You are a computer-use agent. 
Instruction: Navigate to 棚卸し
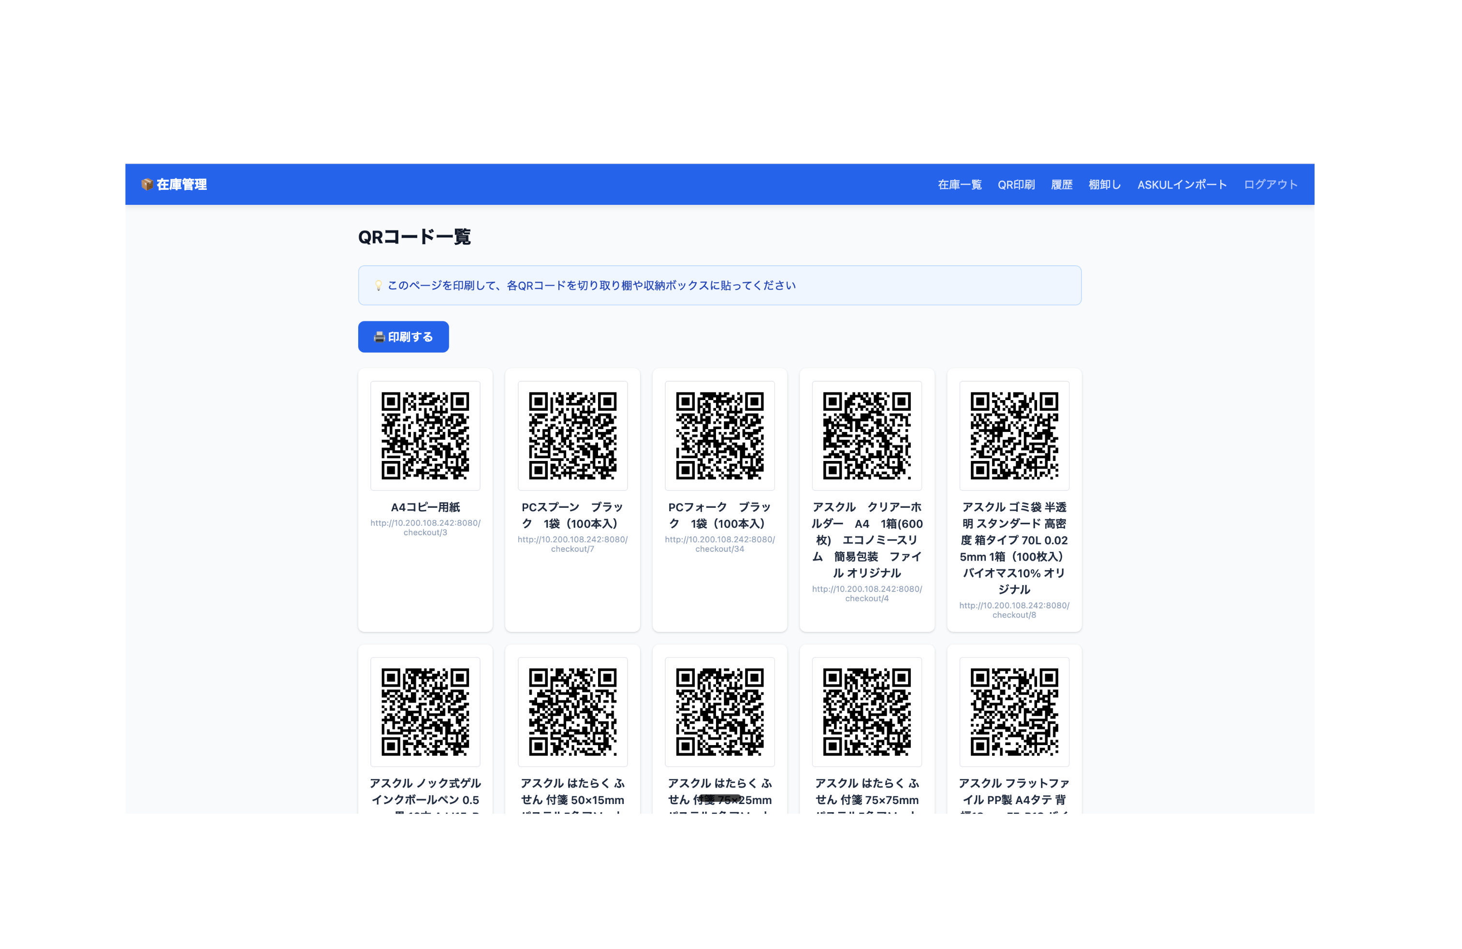click(x=1105, y=185)
